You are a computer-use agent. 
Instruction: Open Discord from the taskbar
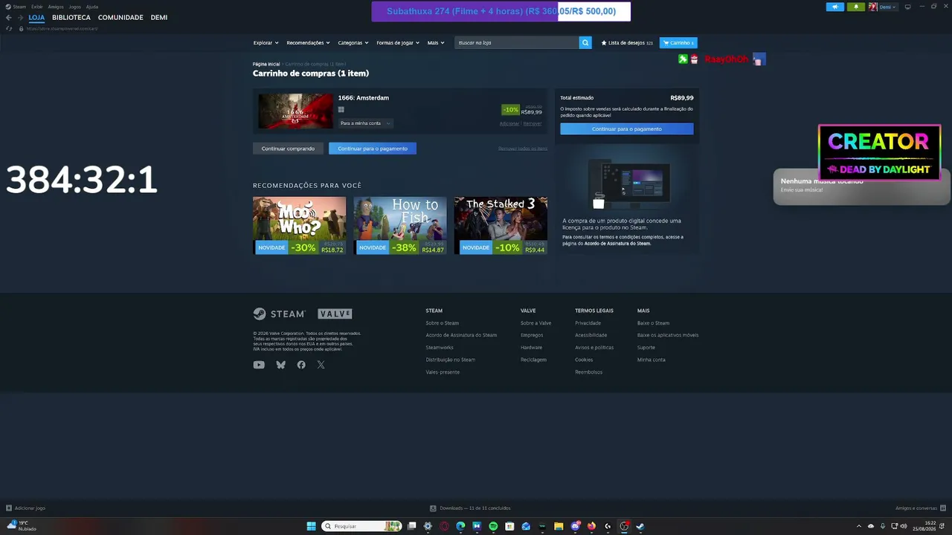(575, 526)
